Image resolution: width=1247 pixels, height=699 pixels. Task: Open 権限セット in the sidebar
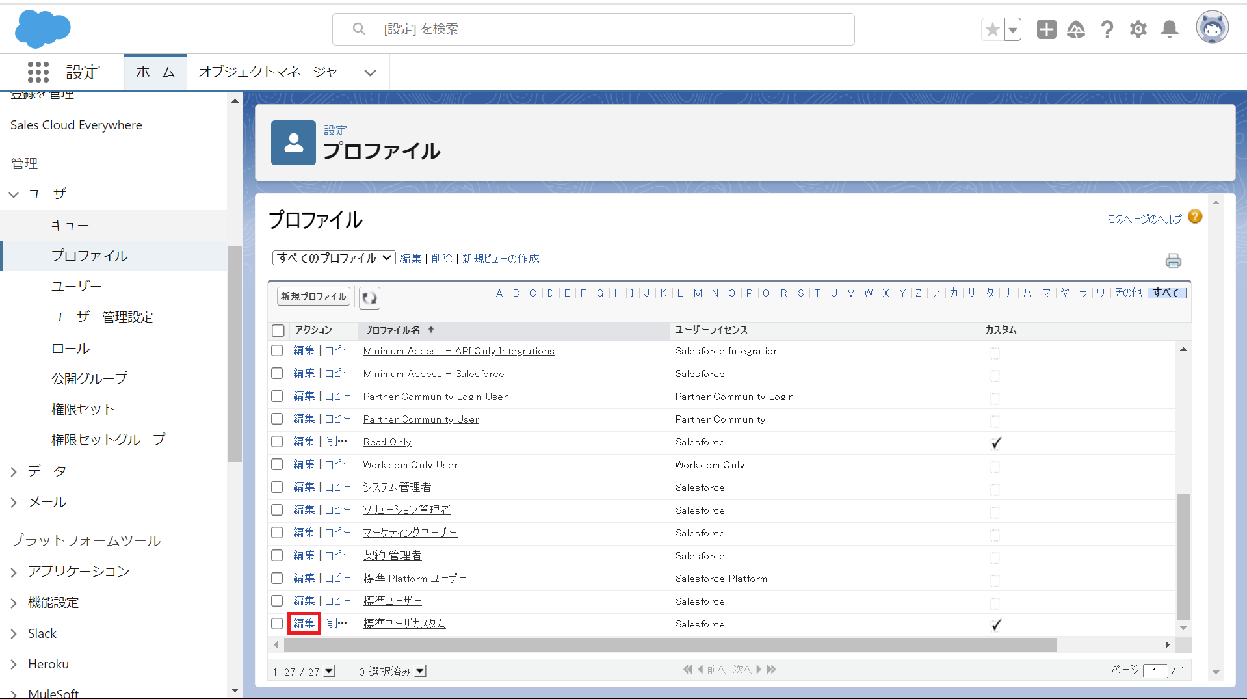(x=83, y=409)
